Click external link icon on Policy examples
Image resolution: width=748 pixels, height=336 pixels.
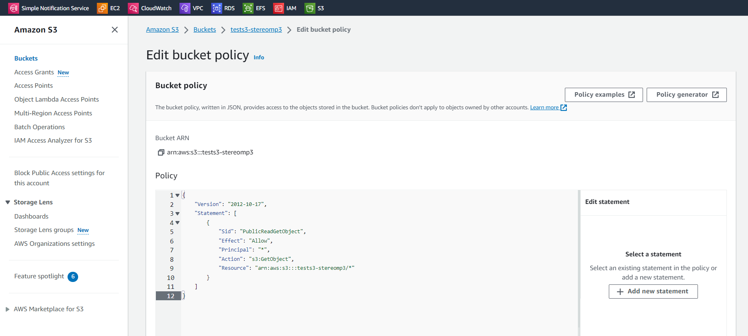click(632, 95)
